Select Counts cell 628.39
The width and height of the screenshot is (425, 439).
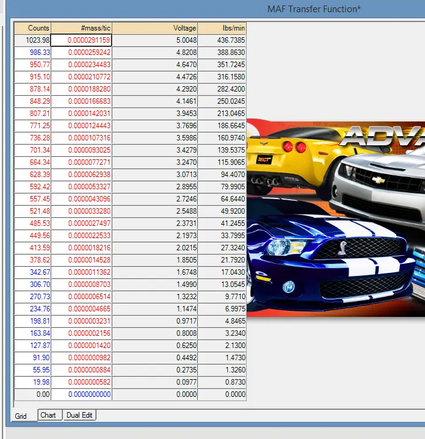click(x=32, y=175)
